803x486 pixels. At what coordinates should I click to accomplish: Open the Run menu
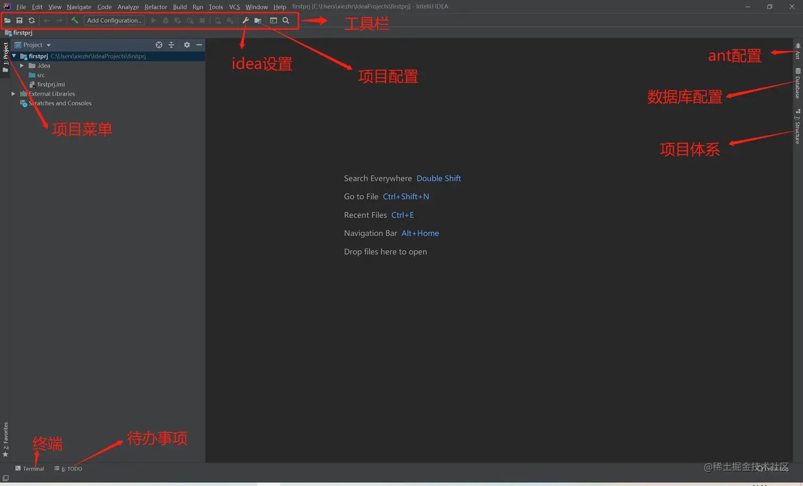pyautogui.click(x=198, y=7)
